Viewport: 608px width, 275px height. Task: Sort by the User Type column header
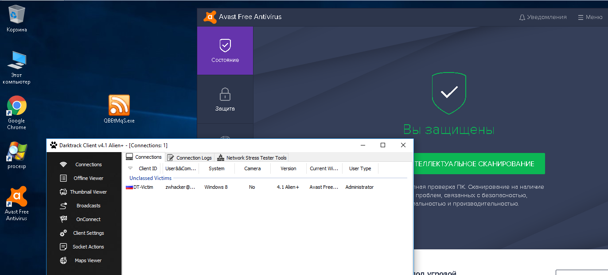pyautogui.click(x=360, y=168)
